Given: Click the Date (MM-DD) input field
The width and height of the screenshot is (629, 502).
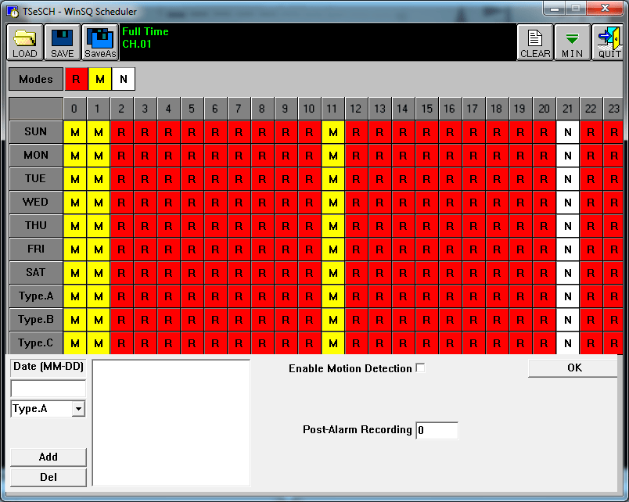Looking at the screenshot, I should 49,389.
